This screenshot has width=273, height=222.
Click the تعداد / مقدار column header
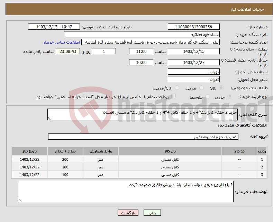click(x=65, y=151)
